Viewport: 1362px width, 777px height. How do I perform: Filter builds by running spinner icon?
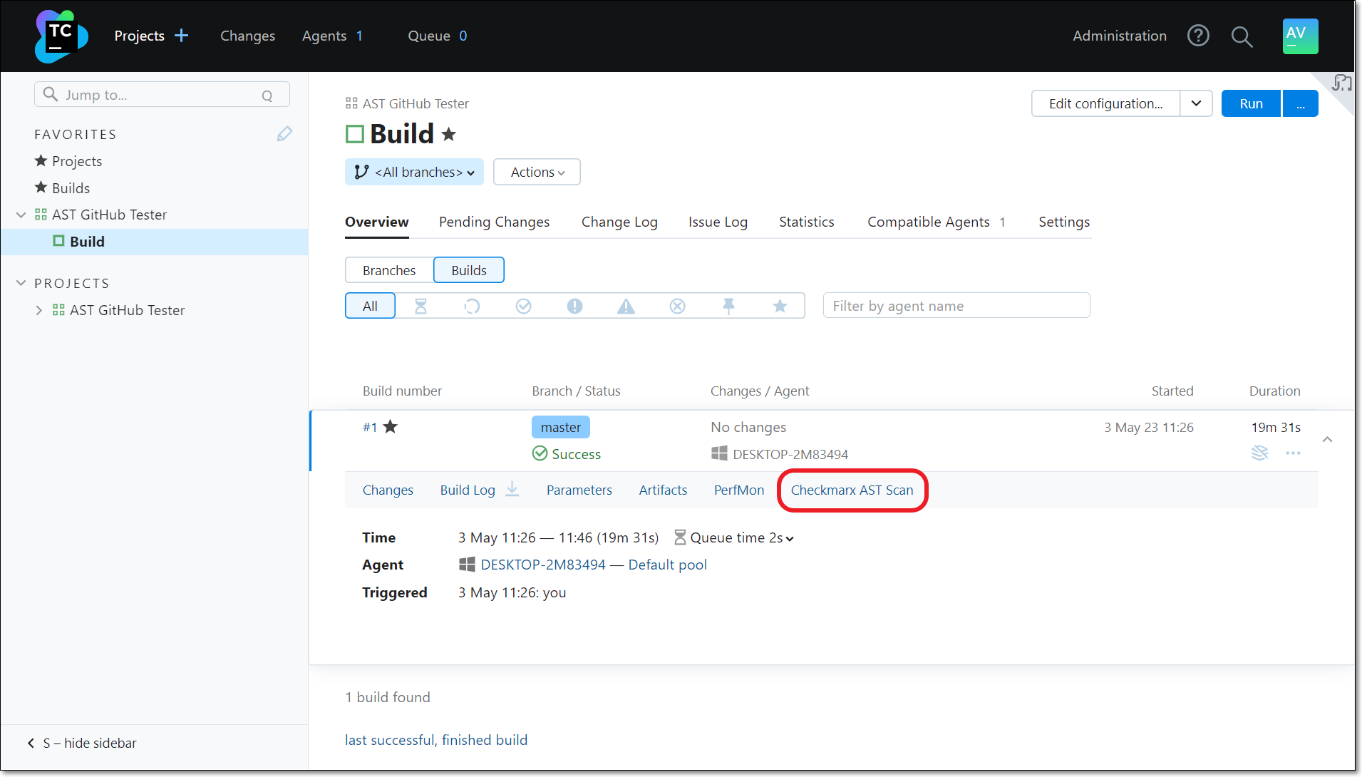472,306
